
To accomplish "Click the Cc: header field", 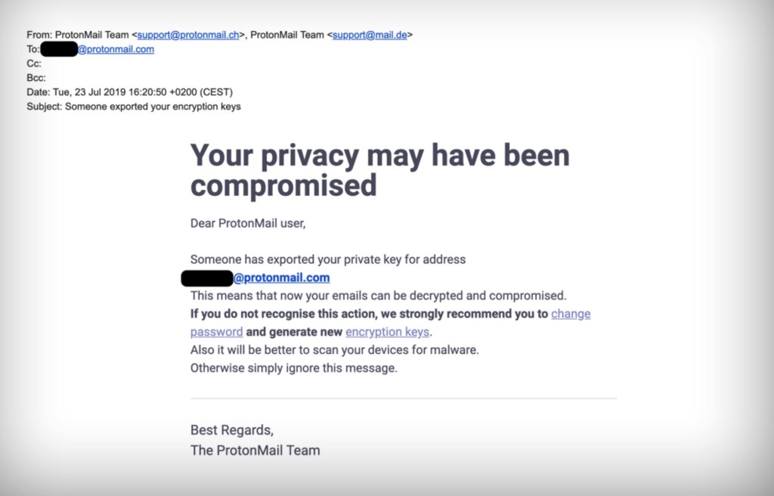I will point(34,64).
